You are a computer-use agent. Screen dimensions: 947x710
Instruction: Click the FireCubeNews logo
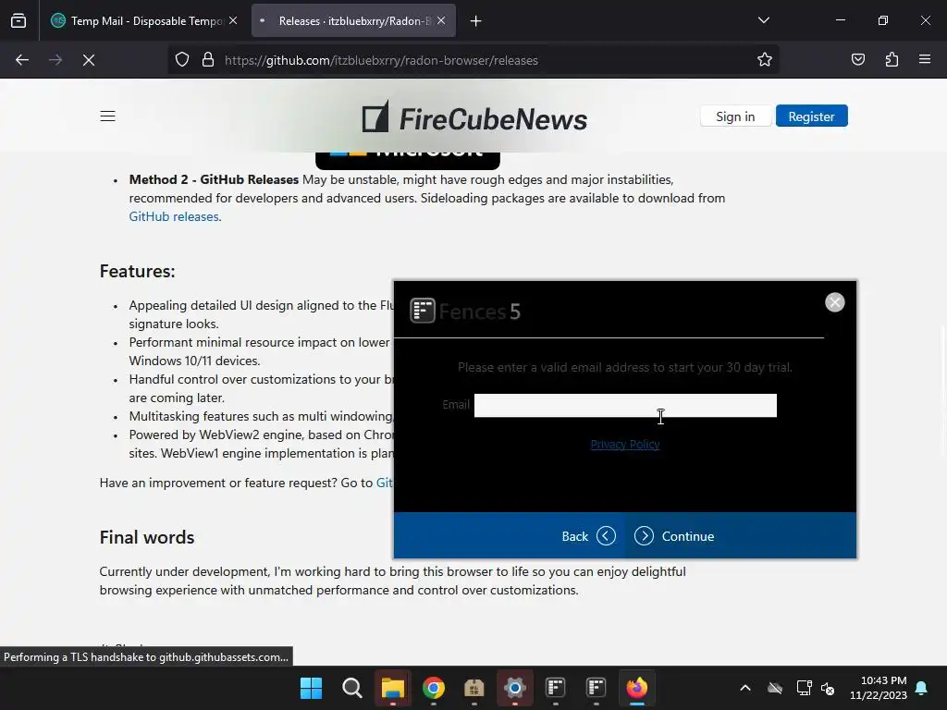(474, 117)
